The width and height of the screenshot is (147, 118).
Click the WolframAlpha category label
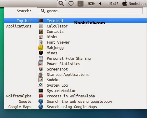point(19,96)
